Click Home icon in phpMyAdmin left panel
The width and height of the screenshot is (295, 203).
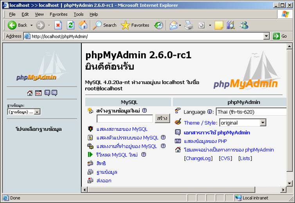coord(30,93)
